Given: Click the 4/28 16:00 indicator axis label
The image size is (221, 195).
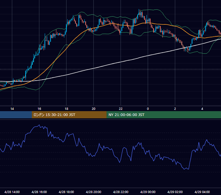Looking at the screenshot, I should [x=39, y=192].
